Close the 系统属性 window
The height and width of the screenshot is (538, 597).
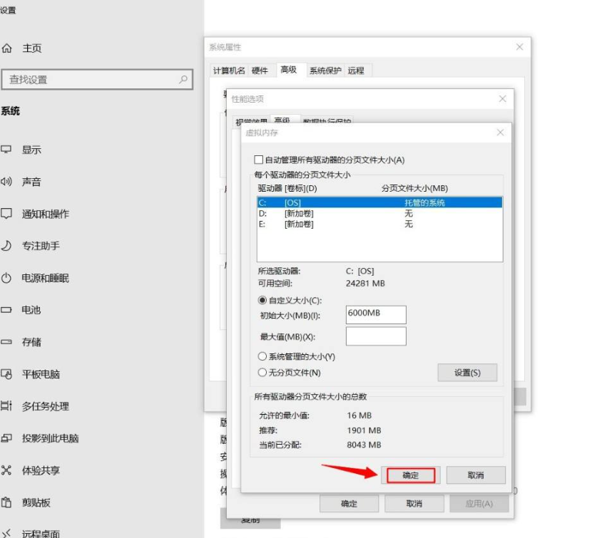(x=519, y=47)
